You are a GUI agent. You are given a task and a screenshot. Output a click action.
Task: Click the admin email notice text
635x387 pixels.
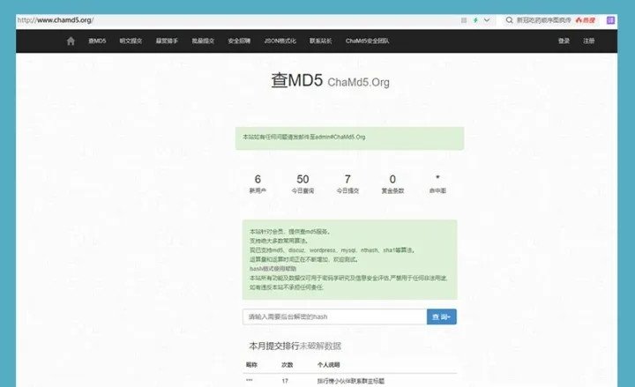coord(303,137)
